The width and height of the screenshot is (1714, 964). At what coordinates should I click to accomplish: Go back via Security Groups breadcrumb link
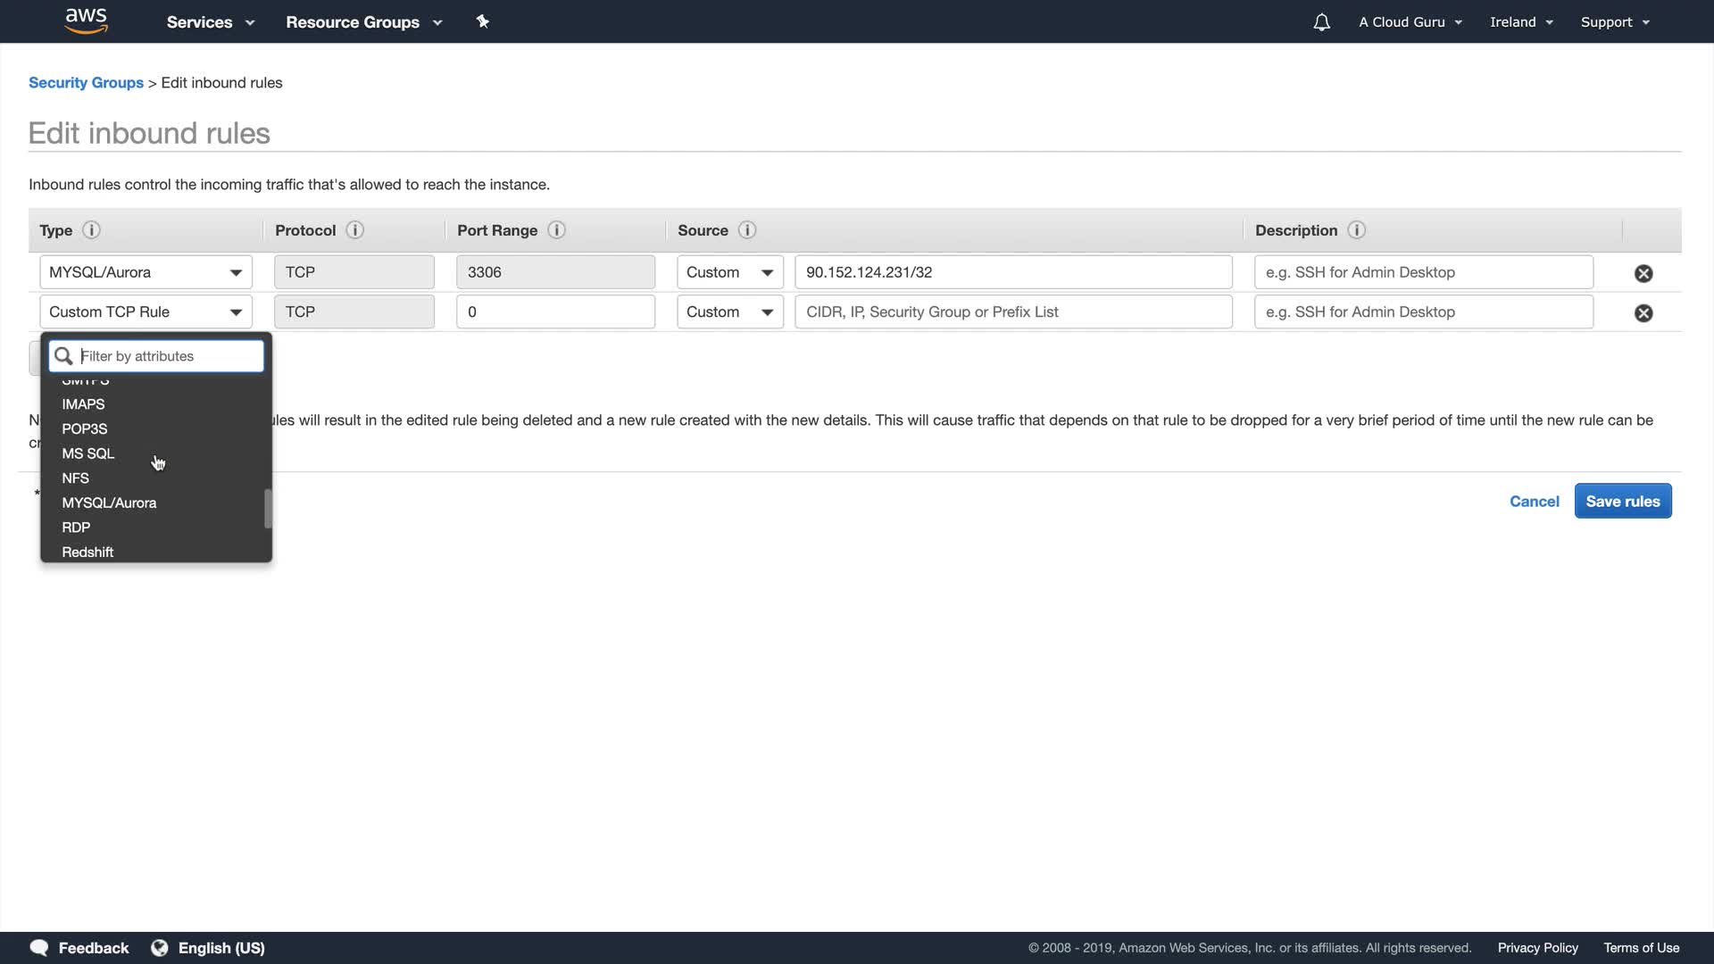click(x=86, y=82)
